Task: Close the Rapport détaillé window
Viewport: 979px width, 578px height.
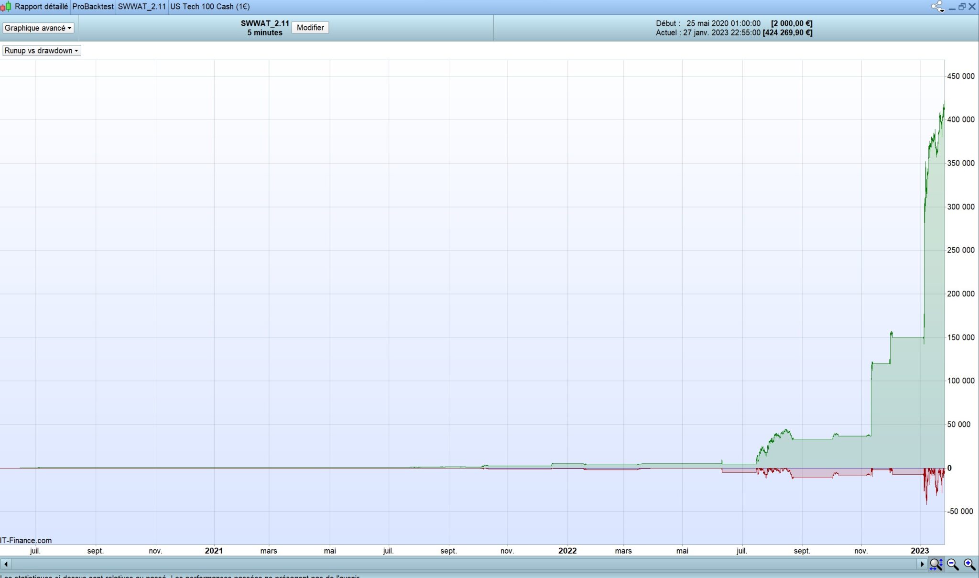Action: point(972,7)
